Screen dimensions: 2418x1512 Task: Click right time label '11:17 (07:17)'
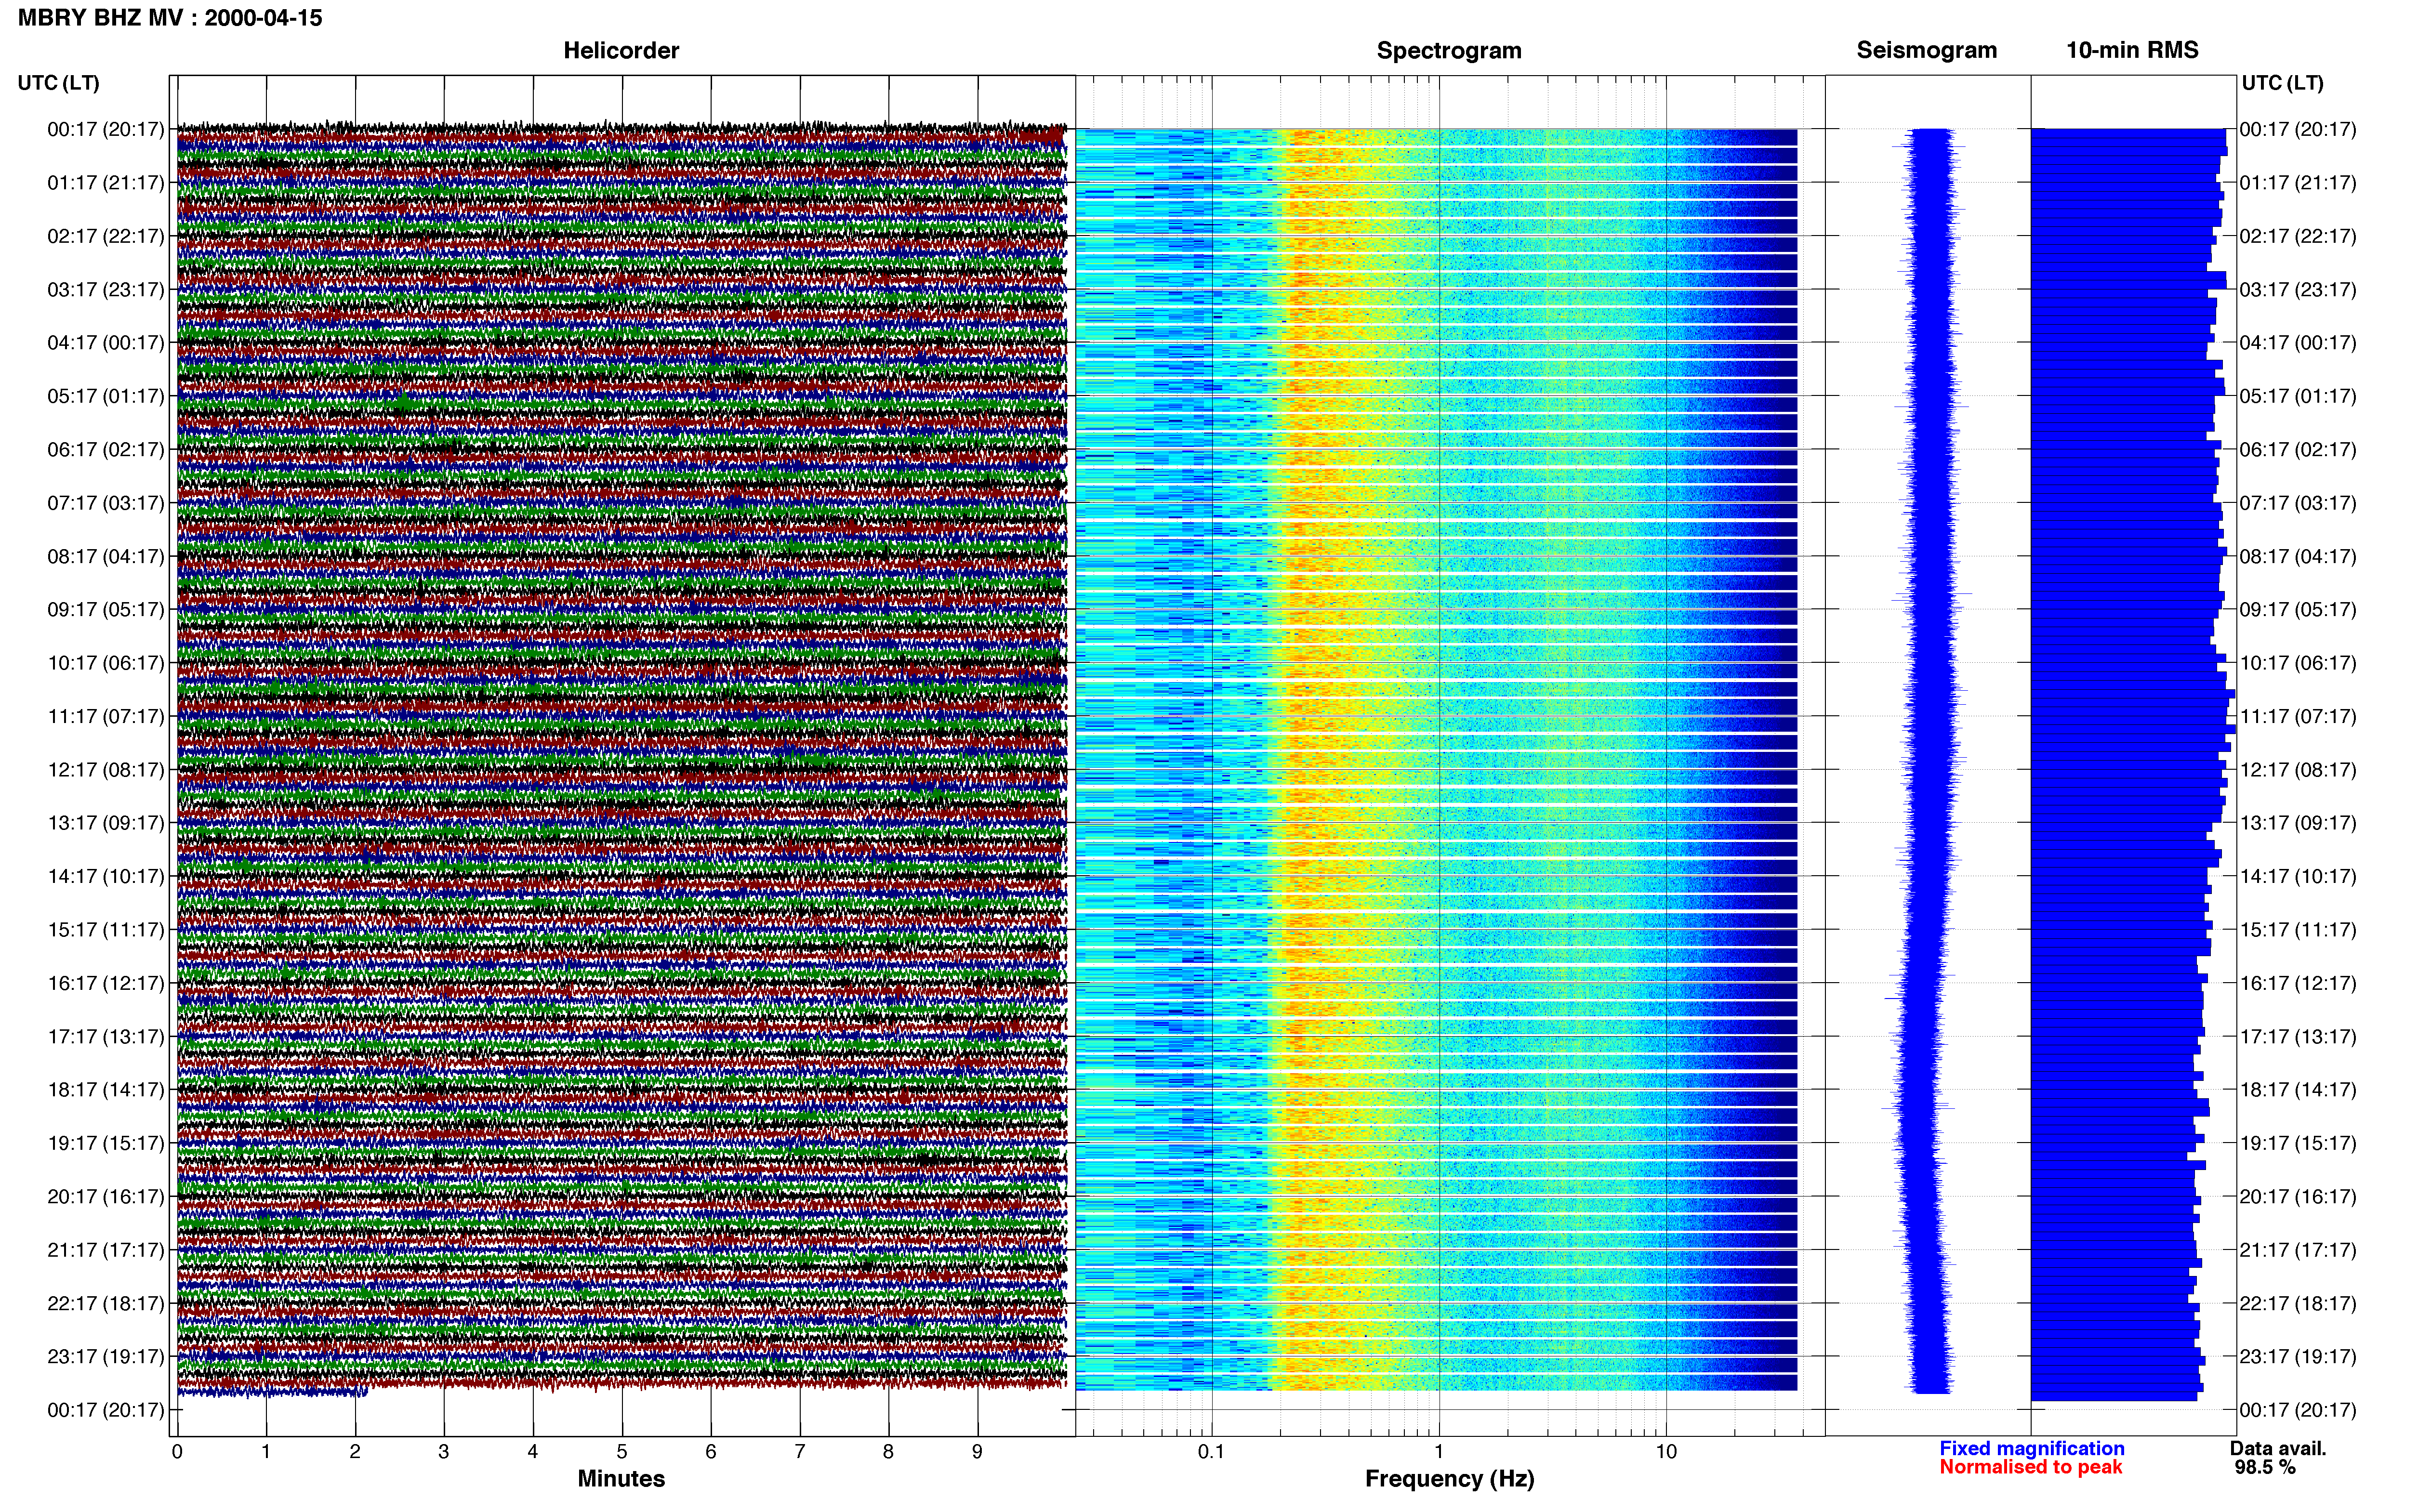point(2298,717)
